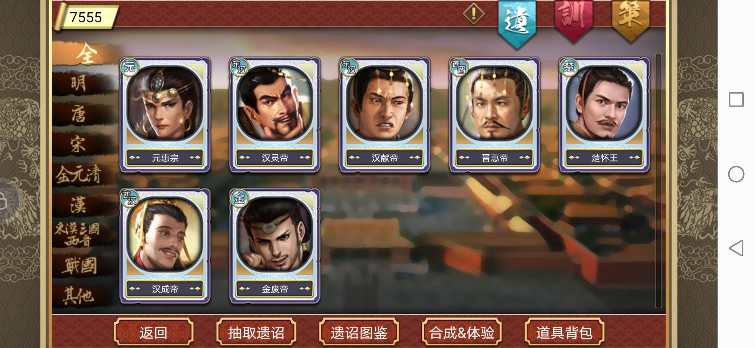
Task: Filter by 金元清 dynasty category
Action: 78,175
